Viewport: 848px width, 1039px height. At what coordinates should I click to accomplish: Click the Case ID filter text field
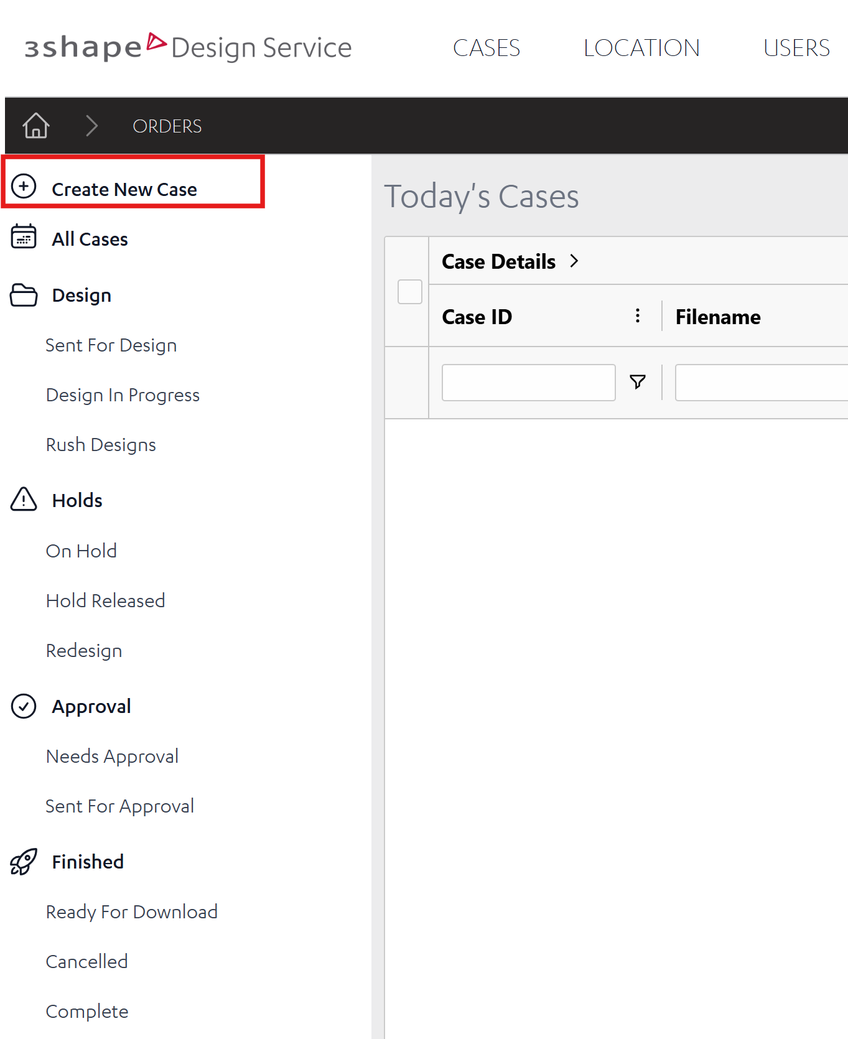point(529,383)
